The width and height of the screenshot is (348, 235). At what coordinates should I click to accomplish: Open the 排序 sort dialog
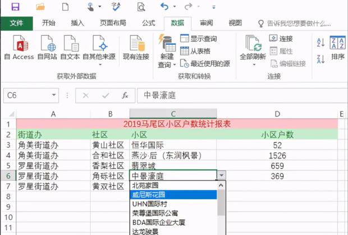click(x=338, y=48)
